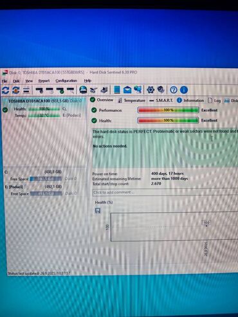Click the '400 days, 17 hours' power on value
238x317 pixels.
point(167,174)
